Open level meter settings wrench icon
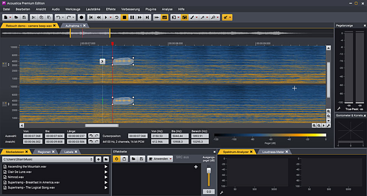367x196 pixels. point(339,109)
